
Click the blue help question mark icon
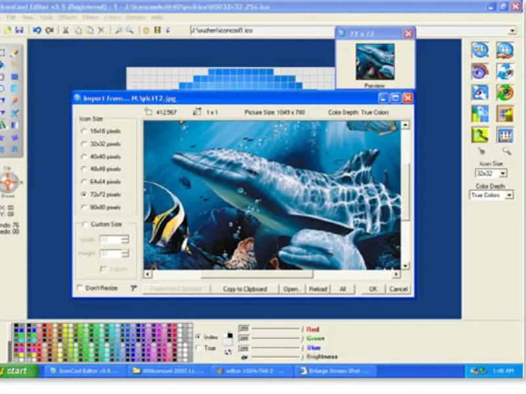tap(133, 288)
